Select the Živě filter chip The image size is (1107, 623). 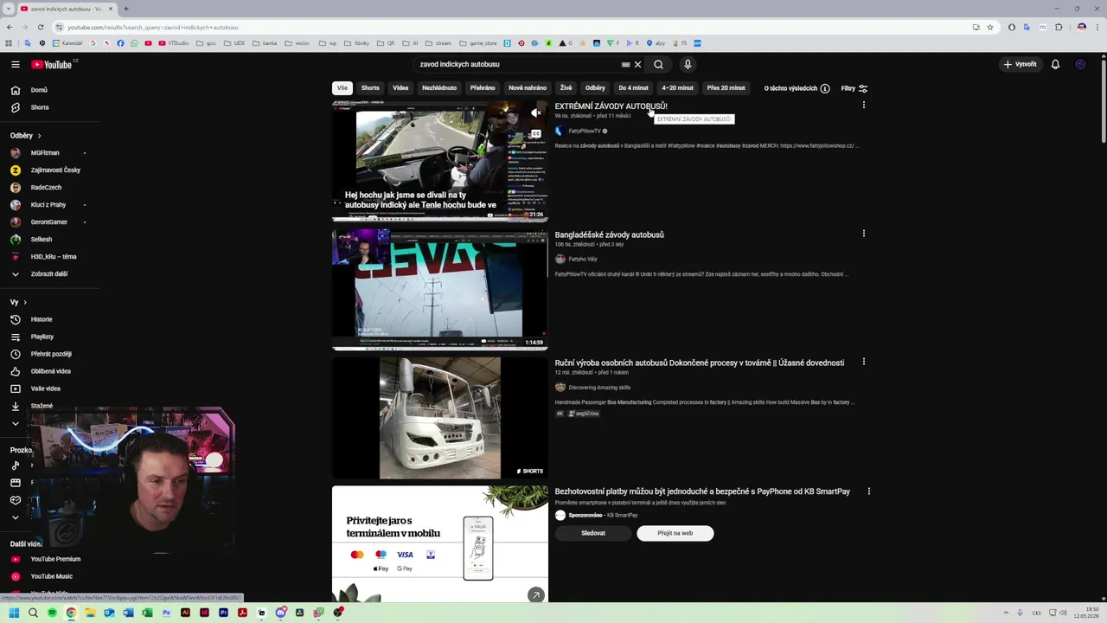pos(566,88)
